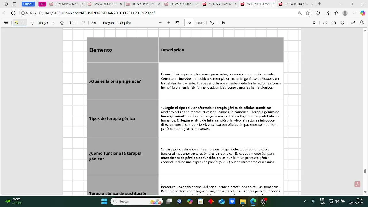
Task: Click the address bar URL
Action: coord(97,13)
